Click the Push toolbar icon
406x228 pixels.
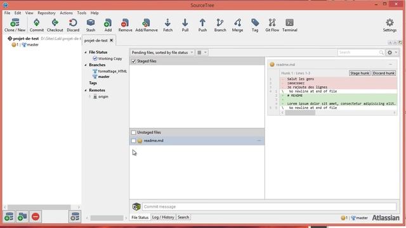(x=202, y=25)
